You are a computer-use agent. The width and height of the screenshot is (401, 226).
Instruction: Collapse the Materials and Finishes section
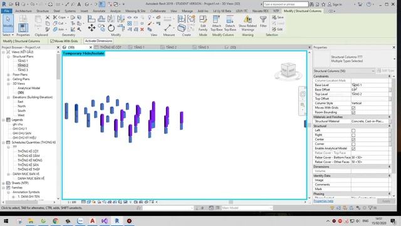click(389, 117)
